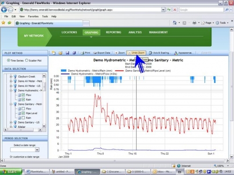Open the Page menu in command bar

coord(207,23)
